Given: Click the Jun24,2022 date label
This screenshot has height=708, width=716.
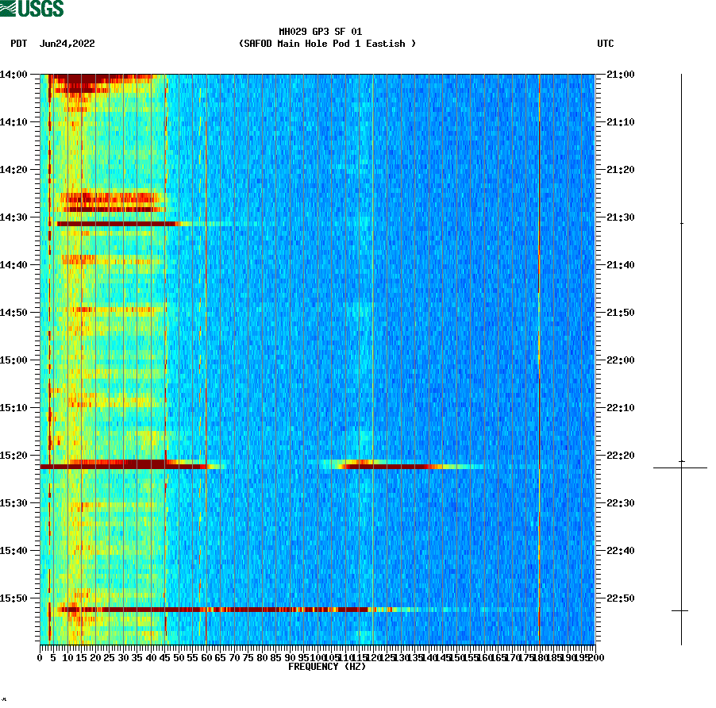Looking at the screenshot, I should [x=67, y=44].
